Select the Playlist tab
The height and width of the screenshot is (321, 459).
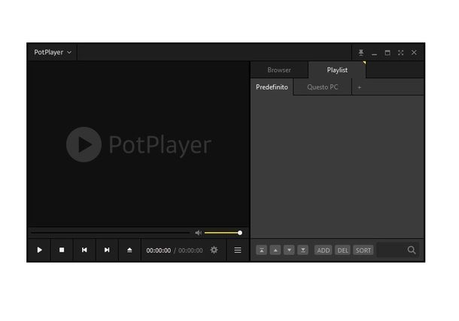pyautogui.click(x=337, y=70)
